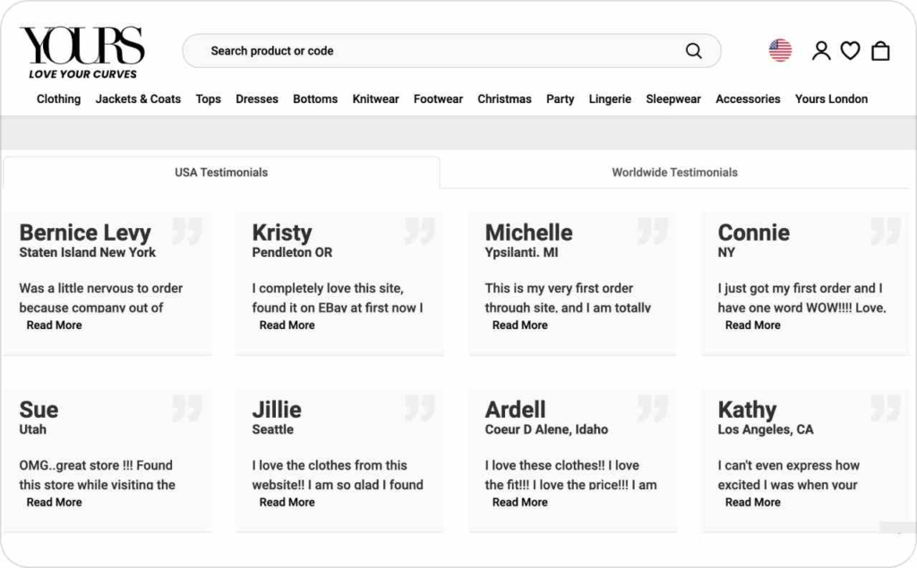
Task: Open the shopping bag icon
Action: click(880, 51)
